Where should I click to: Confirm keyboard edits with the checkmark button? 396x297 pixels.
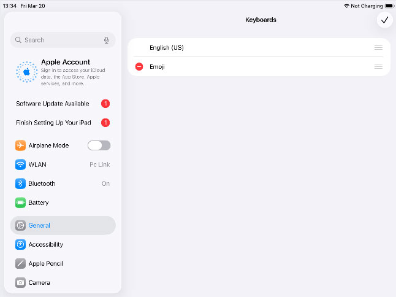coord(384,20)
